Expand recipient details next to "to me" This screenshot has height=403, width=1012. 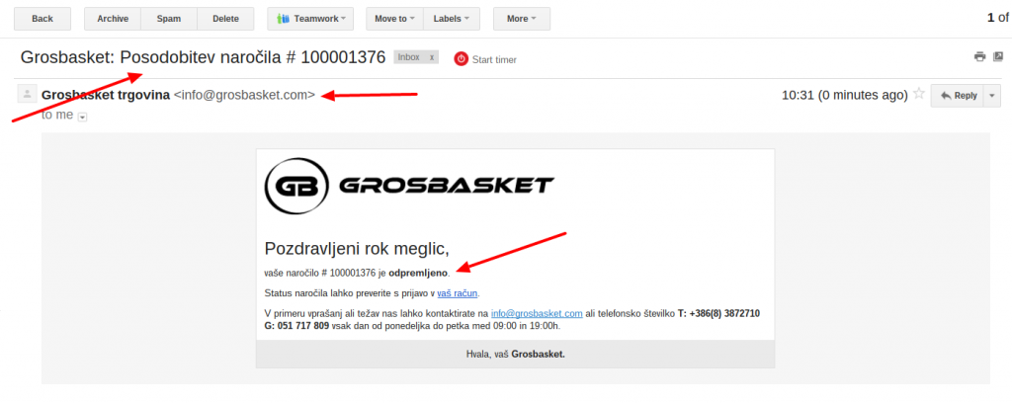pos(81,117)
